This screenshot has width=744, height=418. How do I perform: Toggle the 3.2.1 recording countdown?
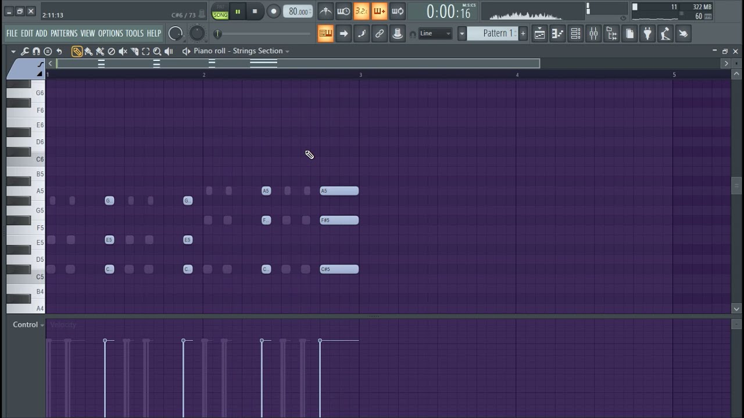click(362, 11)
